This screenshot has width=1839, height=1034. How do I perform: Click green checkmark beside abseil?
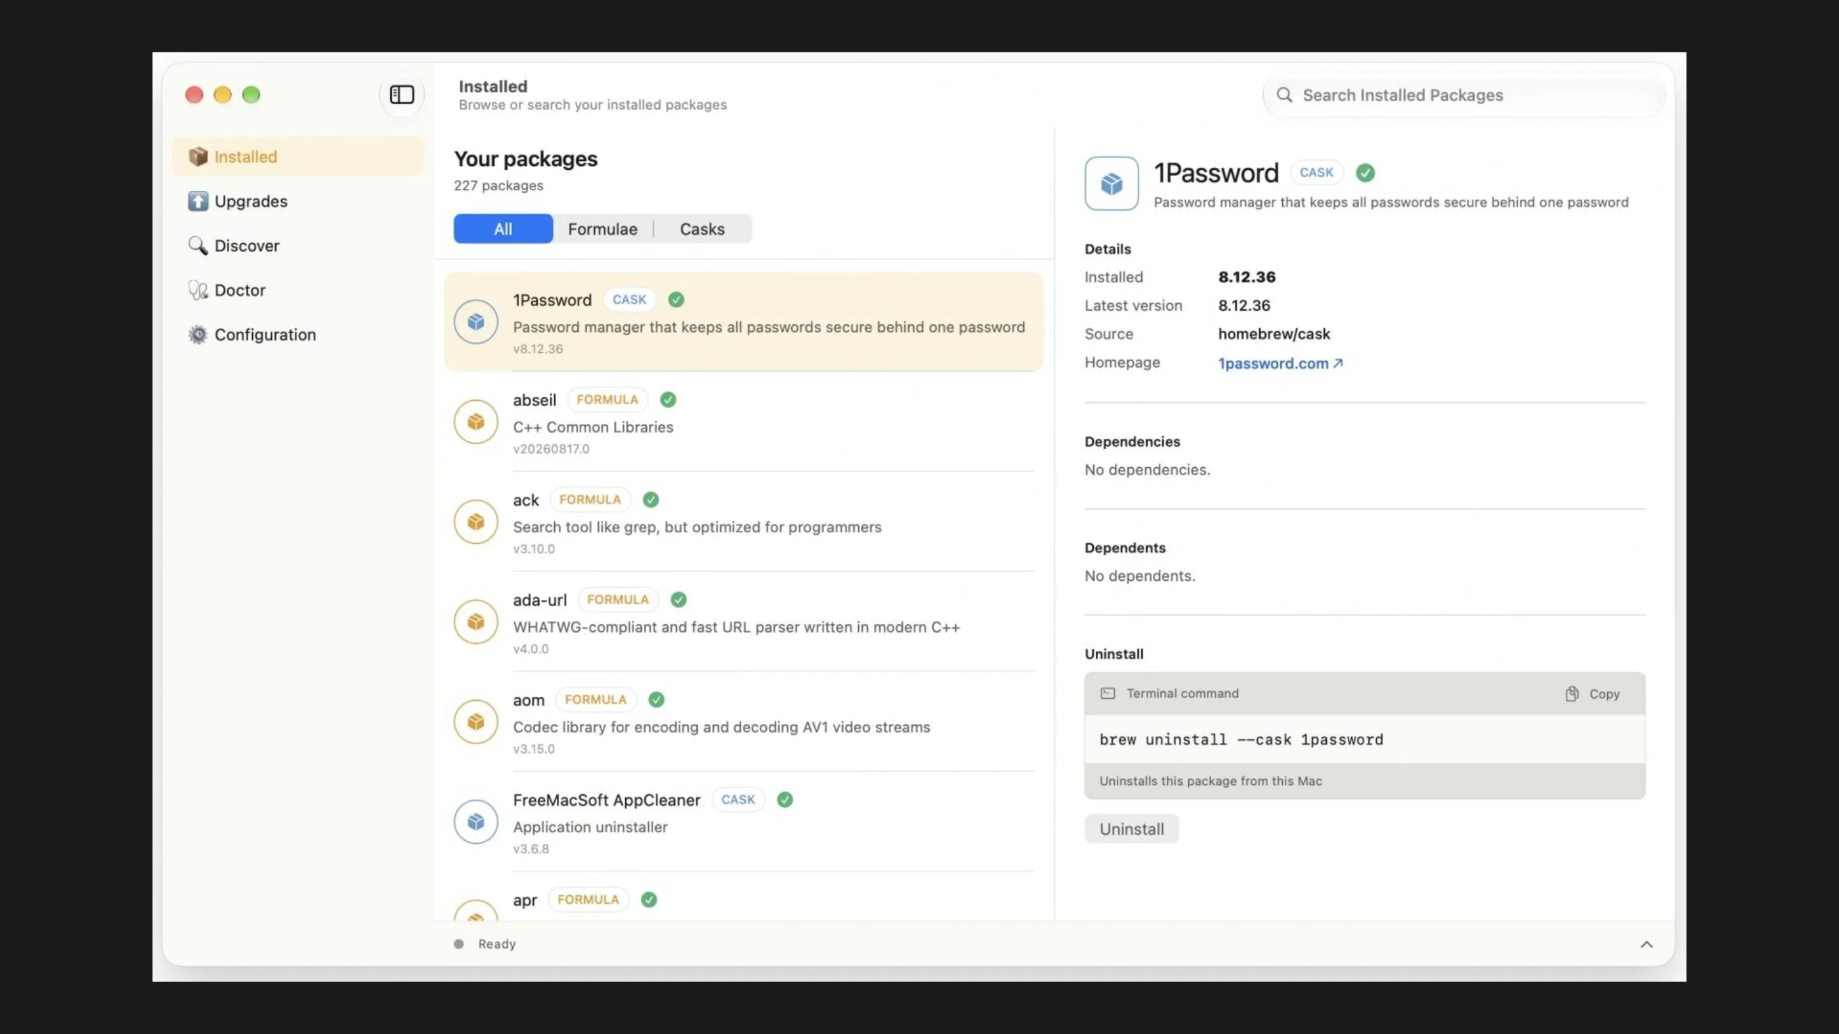pos(668,400)
